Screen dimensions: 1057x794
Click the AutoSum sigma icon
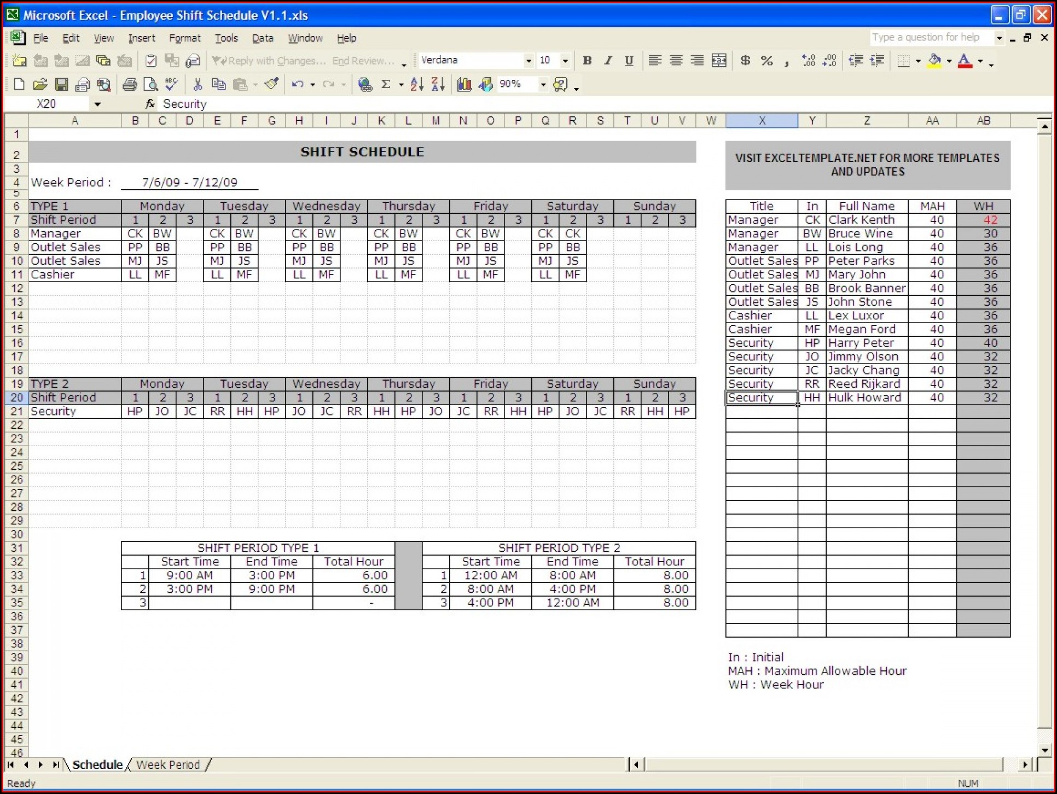pos(386,84)
